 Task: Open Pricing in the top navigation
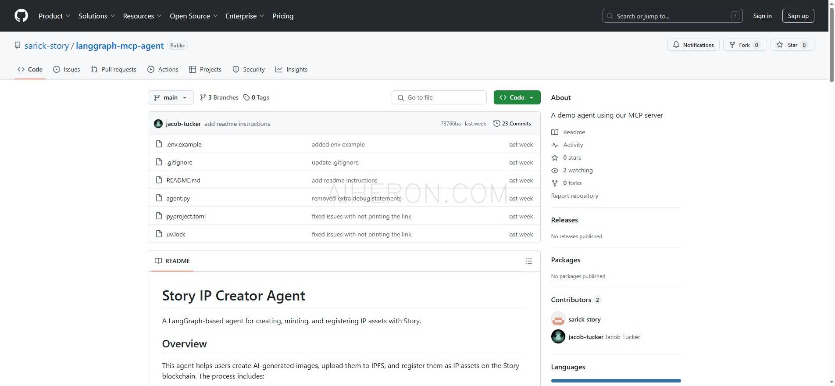point(283,16)
